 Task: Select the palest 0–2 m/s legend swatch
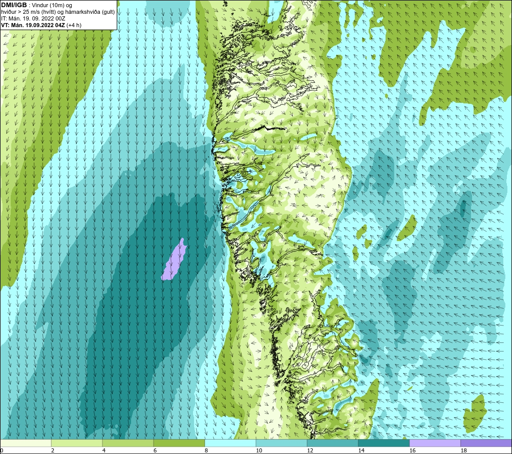tap(26, 443)
